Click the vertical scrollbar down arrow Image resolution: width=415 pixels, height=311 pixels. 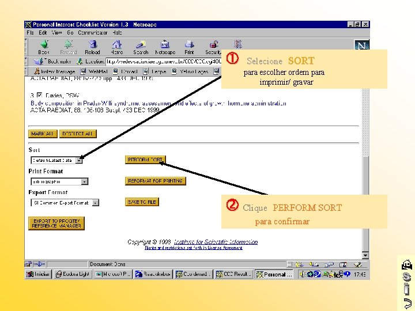click(x=365, y=255)
